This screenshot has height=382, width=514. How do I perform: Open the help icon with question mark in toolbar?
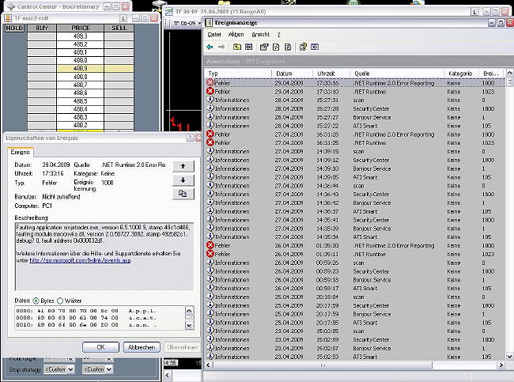point(303,47)
